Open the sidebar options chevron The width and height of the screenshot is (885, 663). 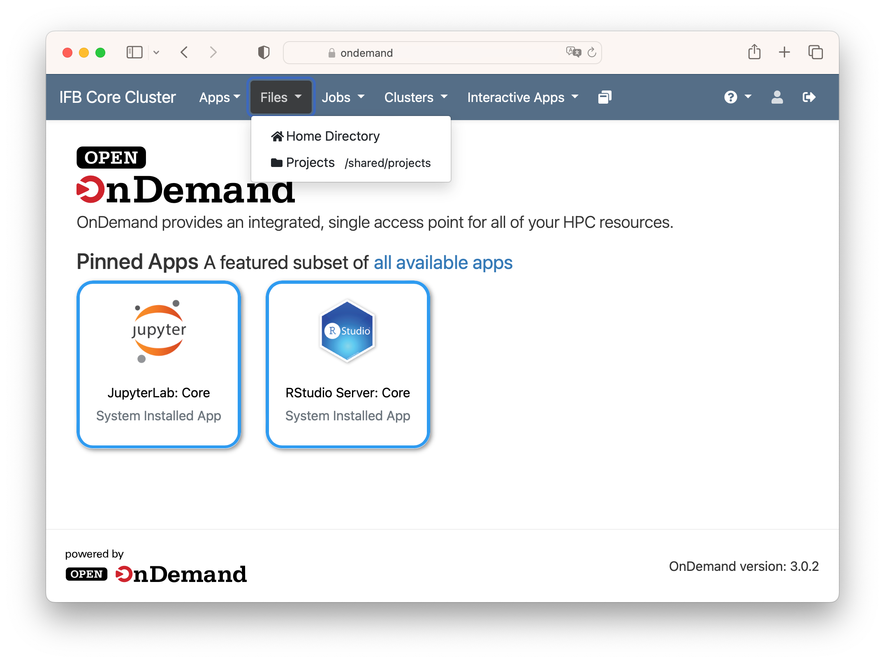156,52
